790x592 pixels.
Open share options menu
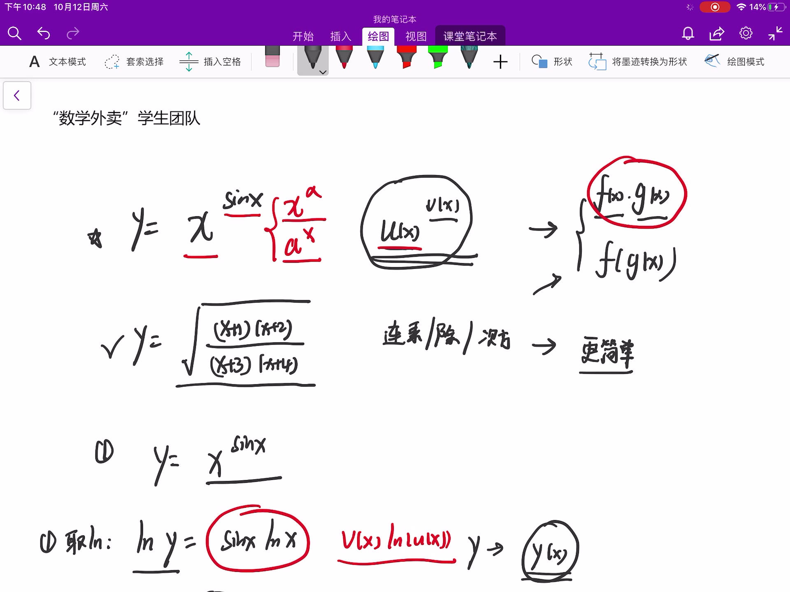pyautogui.click(x=717, y=33)
